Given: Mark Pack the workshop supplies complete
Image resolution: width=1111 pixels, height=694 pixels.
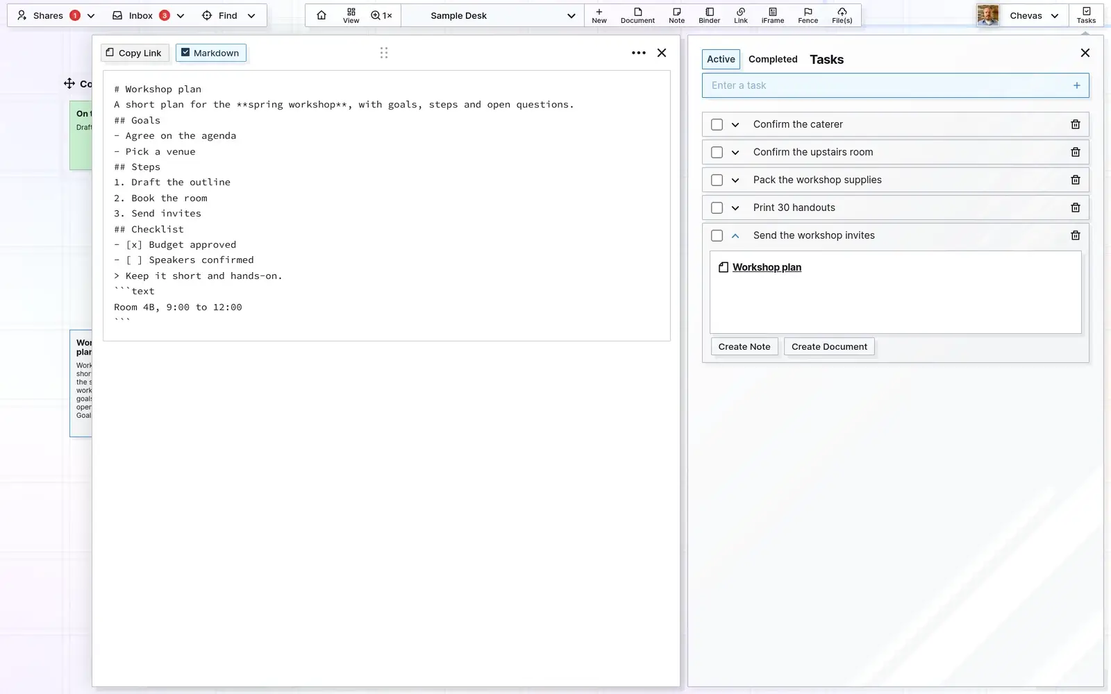Looking at the screenshot, I should click(717, 180).
